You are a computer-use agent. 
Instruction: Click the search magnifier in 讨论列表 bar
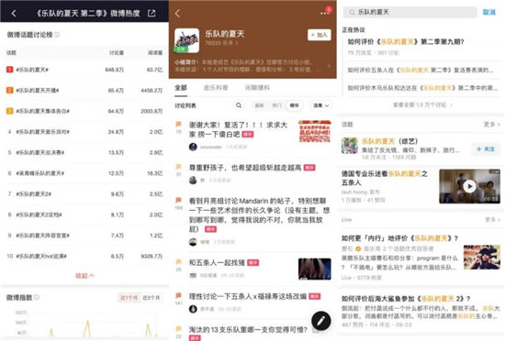pos(239,105)
